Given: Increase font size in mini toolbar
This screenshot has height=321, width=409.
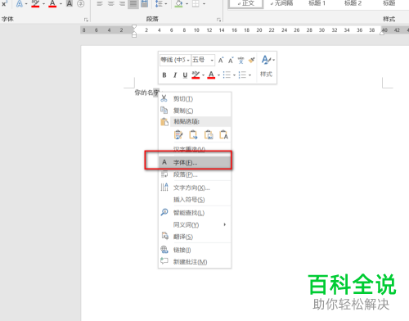Looking at the screenshot, I should tap(221, 60).
